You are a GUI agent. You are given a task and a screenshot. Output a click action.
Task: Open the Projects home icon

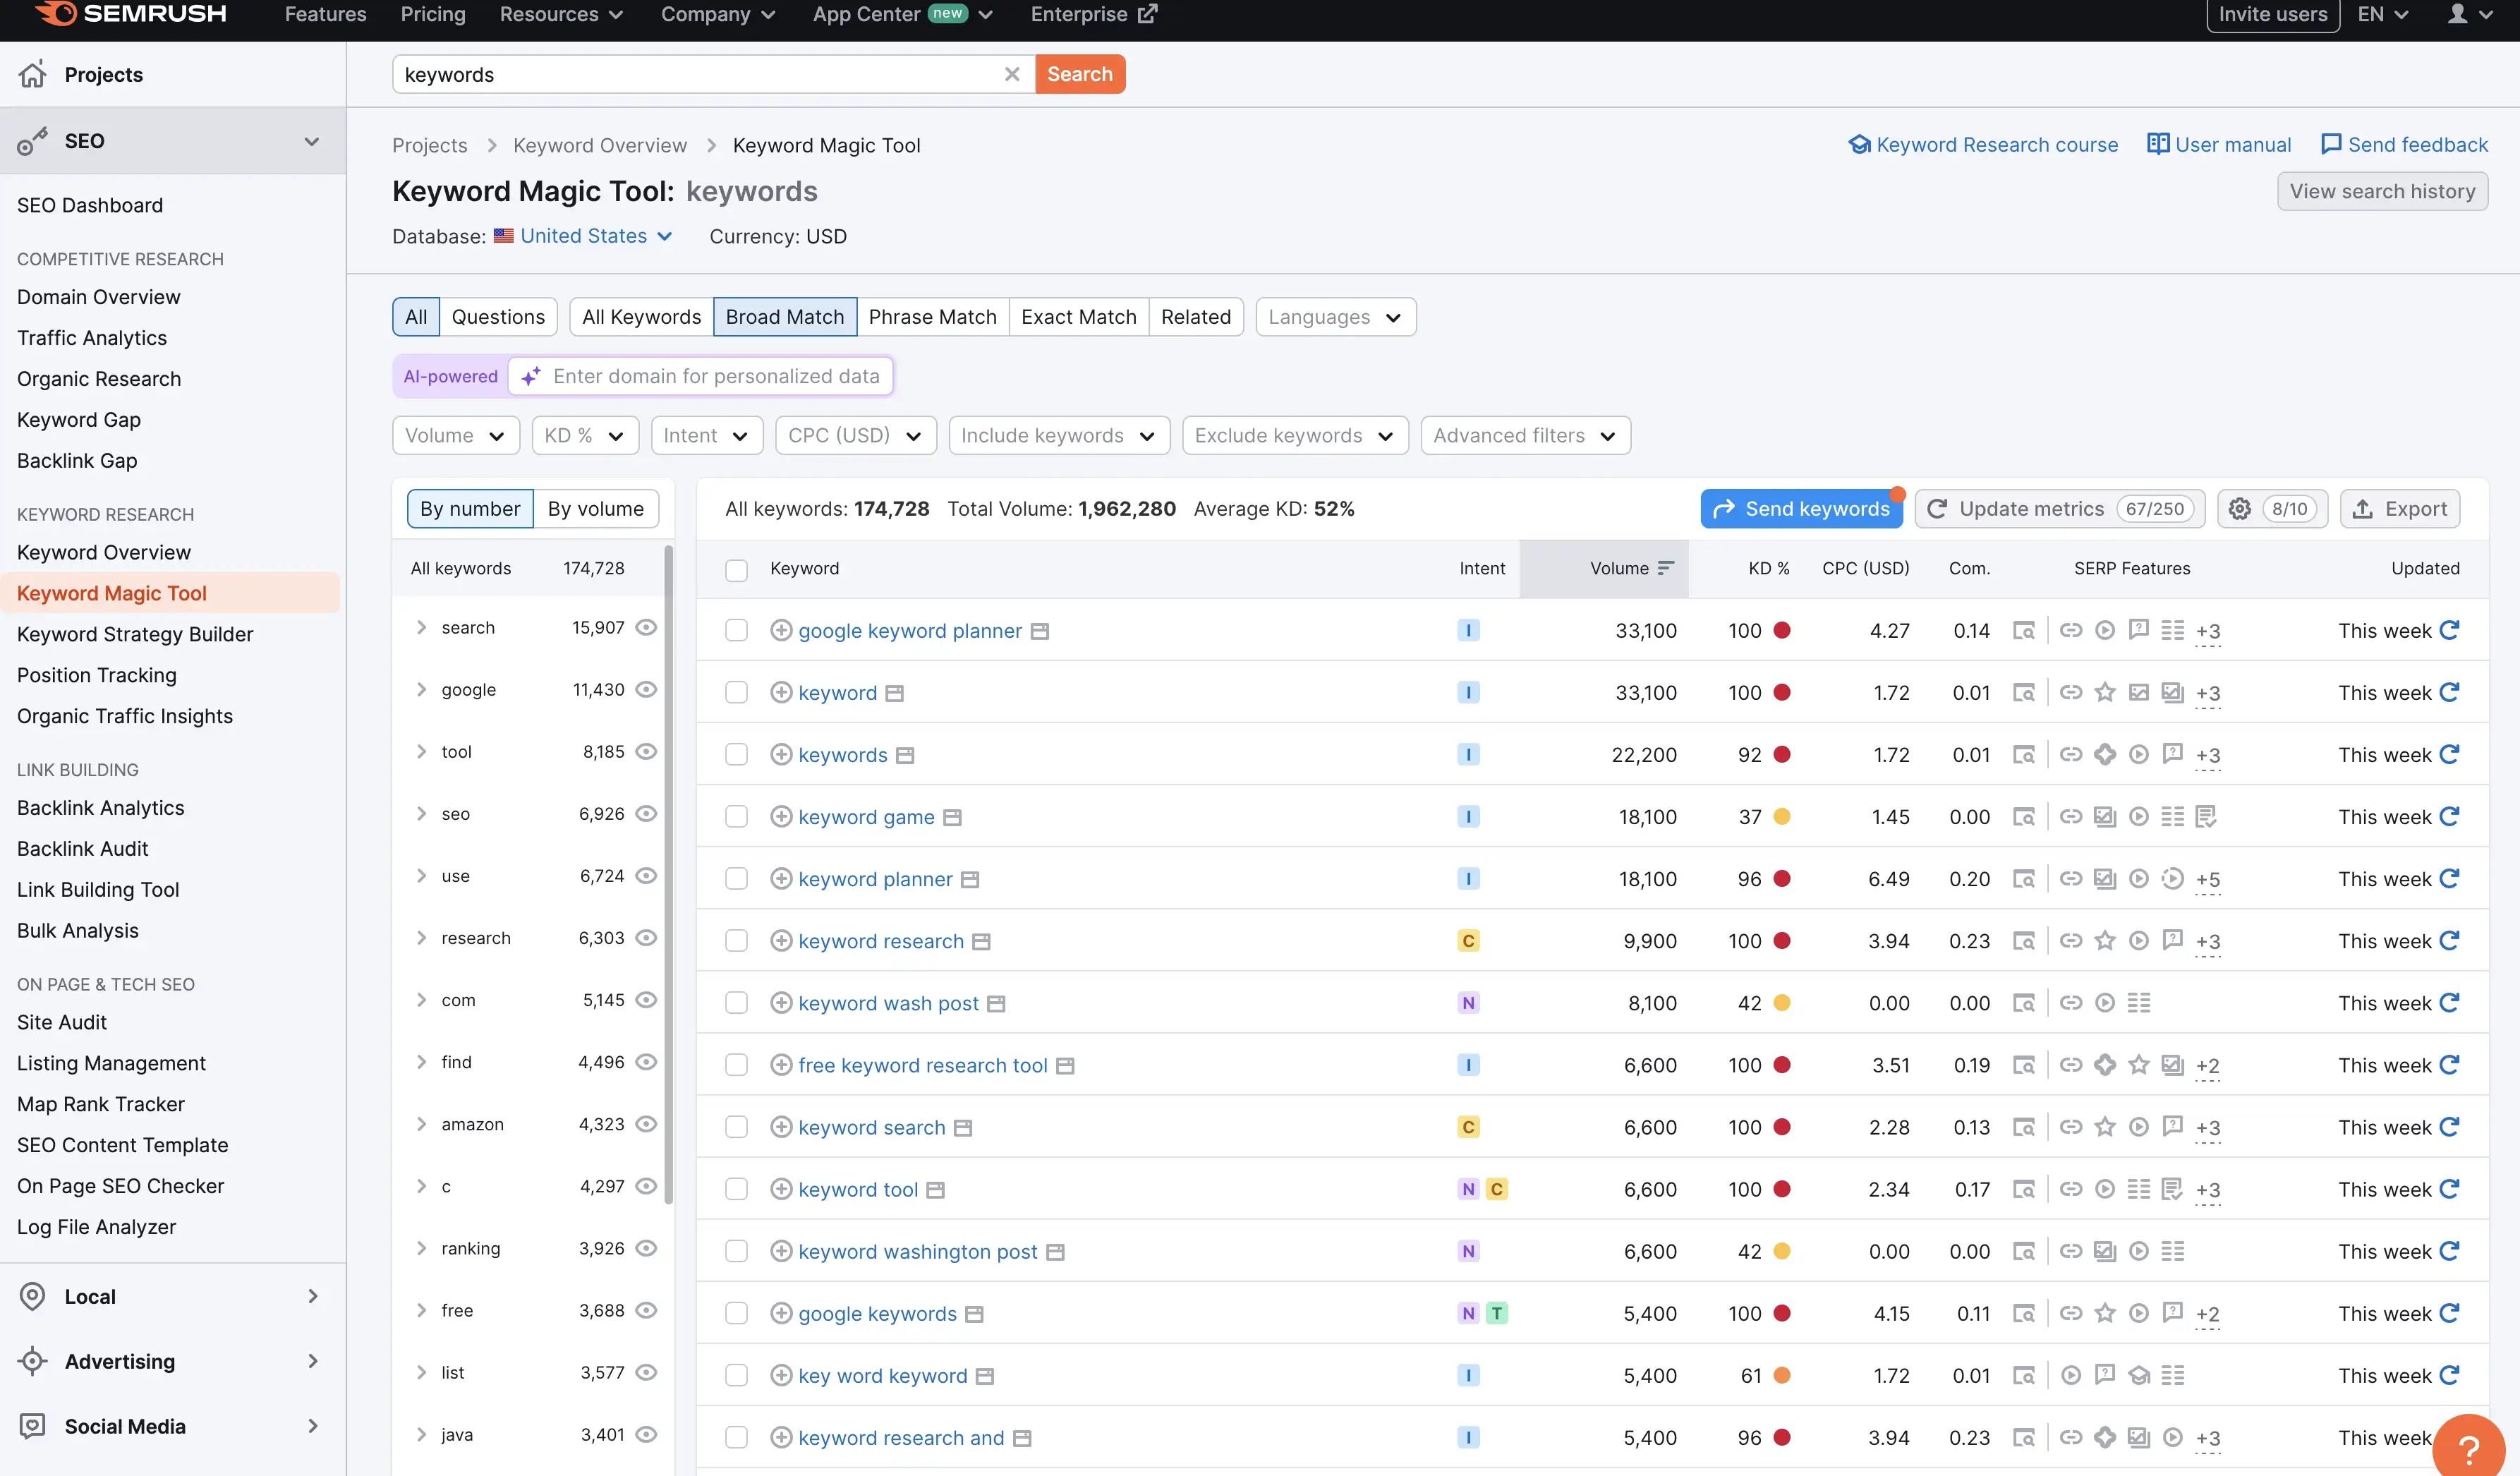coord(33,74)
